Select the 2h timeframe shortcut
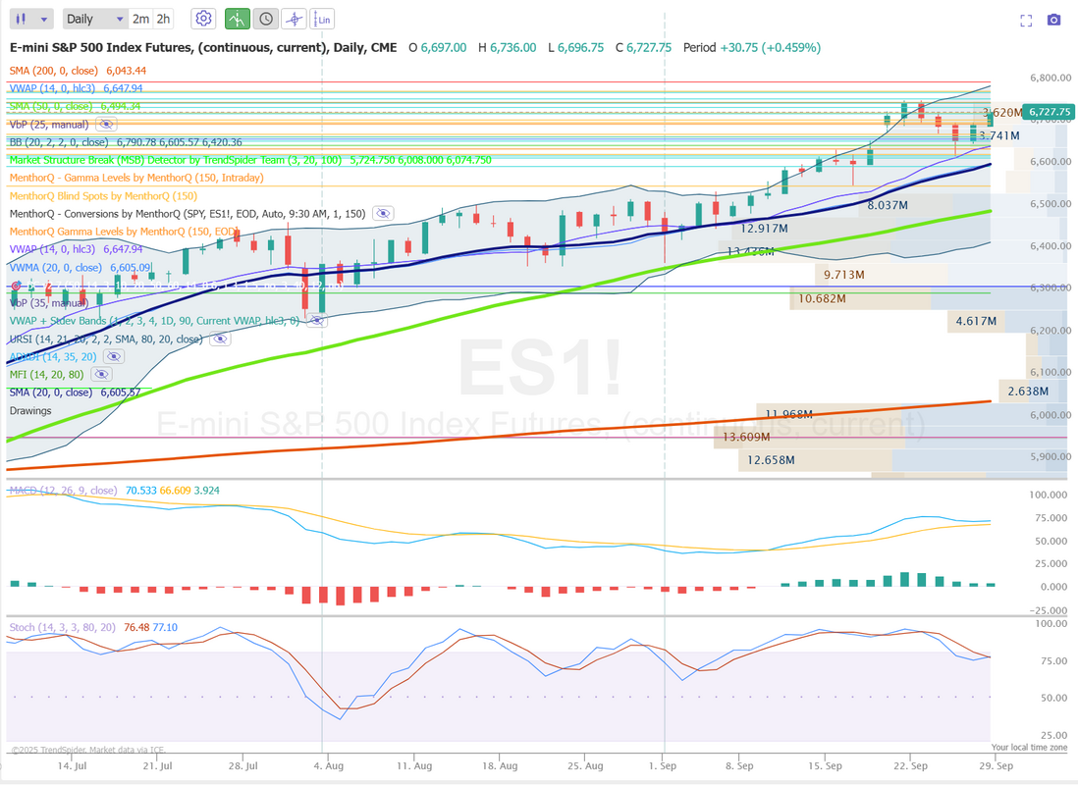Image resolution: width=1078 pixels, height=785 pixels. click(x=163, y=19)
